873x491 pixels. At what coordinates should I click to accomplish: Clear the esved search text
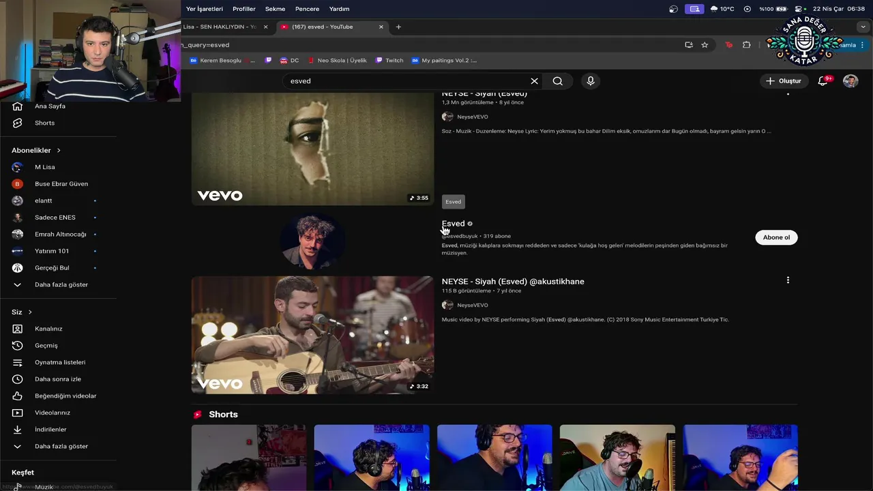click(534, 80)
